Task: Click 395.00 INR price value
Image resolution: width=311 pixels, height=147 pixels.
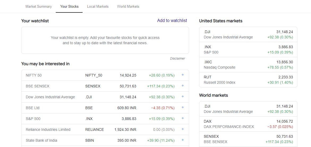Action: [127, 141]
